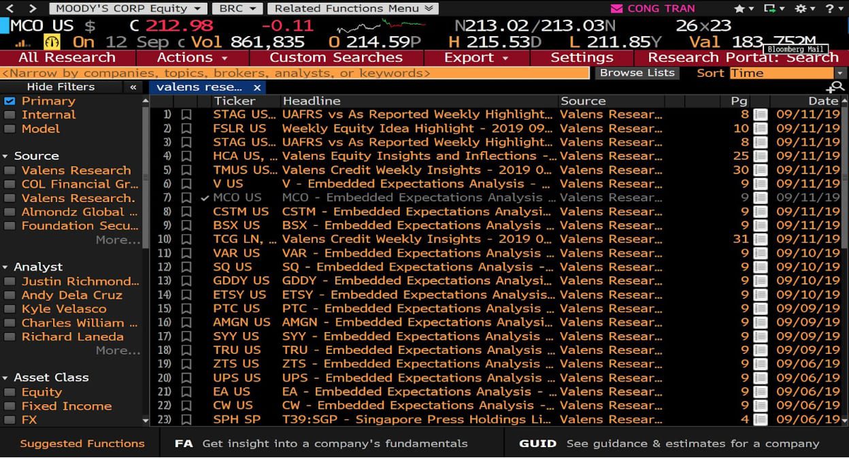Open document icon for TCG LN row

coord(760,239)
